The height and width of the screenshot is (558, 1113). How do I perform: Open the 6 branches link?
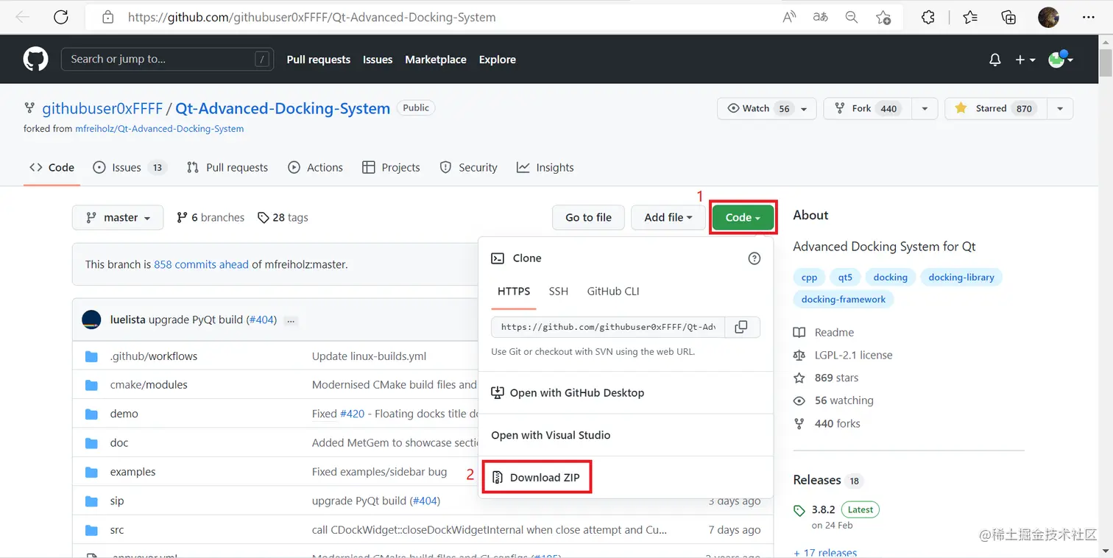pos(211,218)
